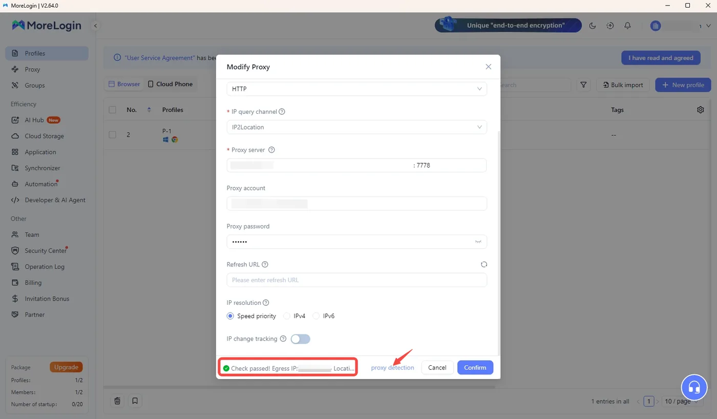Open Synchronizer in sidebar
Image resolution: width=717 pixels, height=419 pixels.
(x=47, y=168)
